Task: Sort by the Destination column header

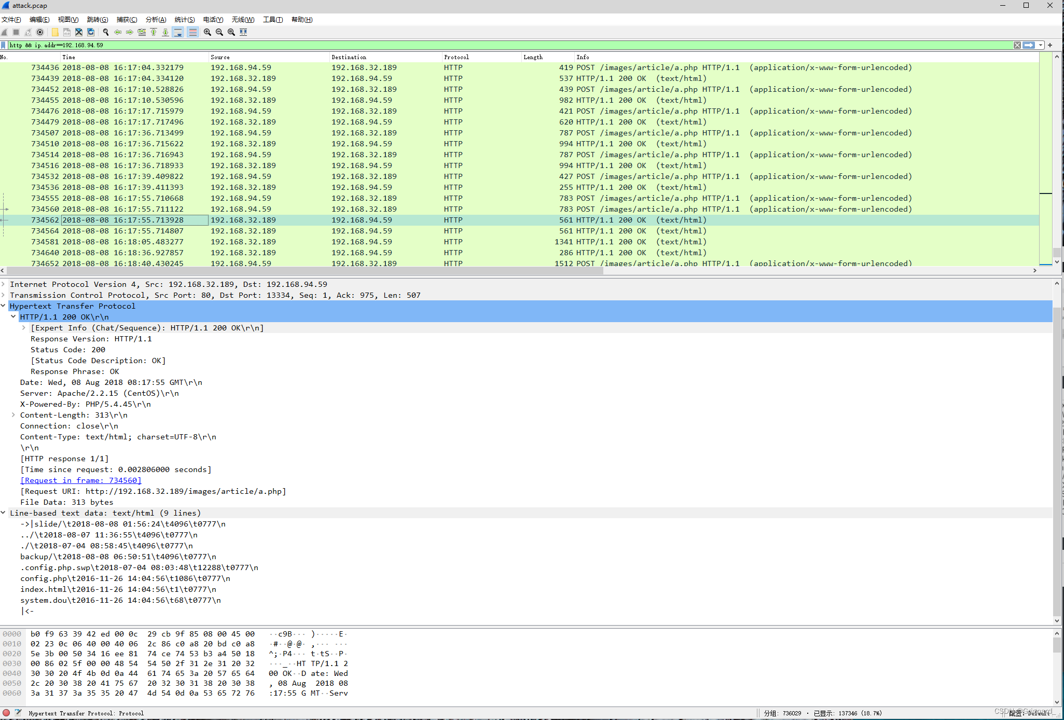Action: 385,57
